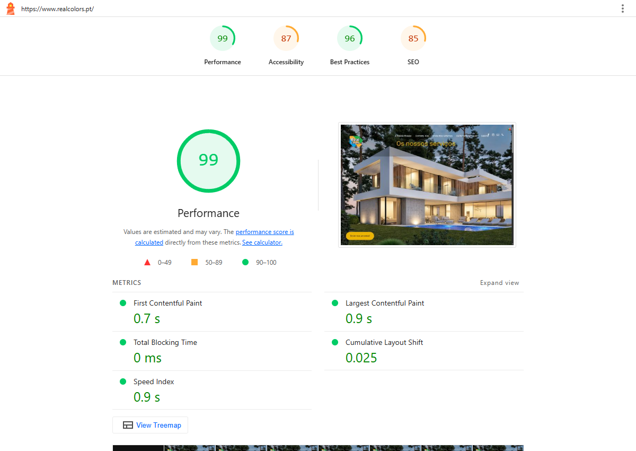Click the 0.025 layout shift value
Image resolution: width=636 pixels, height=451 pixels.
click(x=361, y=358)
